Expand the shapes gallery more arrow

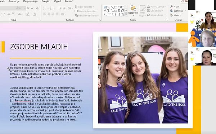[126, 14]
